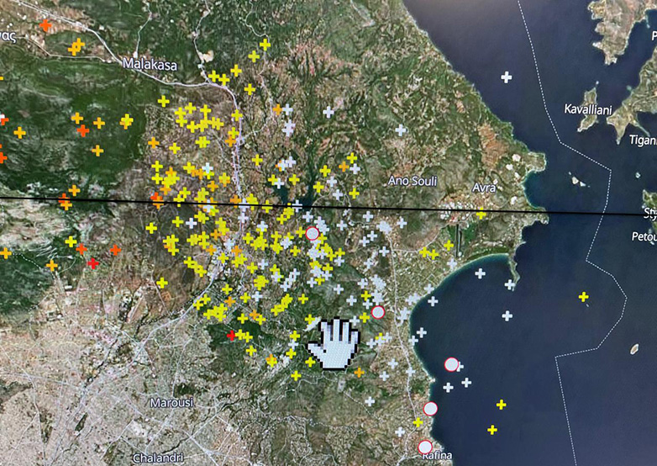Select the red cross marker north of Marousi

click(233, 336)
